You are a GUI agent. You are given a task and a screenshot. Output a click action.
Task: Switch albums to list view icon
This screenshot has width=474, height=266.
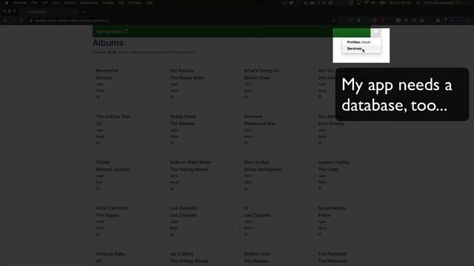(114, 52)
